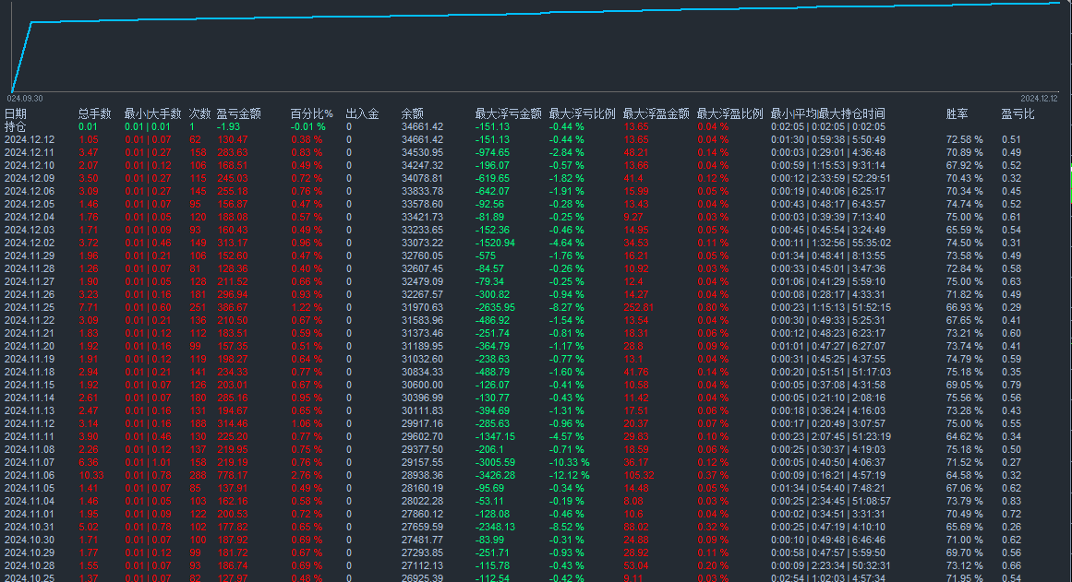This screenshot has width=1072, height=582.
Task: Select win rate 64.58 %
Action: [965, 475]
